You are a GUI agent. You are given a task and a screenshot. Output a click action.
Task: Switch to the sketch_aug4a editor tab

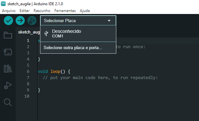coord(29,32)
